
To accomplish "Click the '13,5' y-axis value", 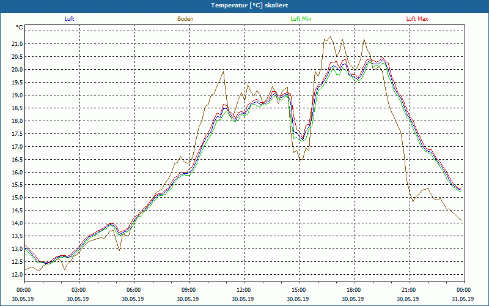I will coord(17,236).
